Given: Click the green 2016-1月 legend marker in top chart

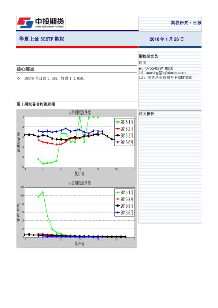Looking at the screenshot, I should [x=118, y=122].
